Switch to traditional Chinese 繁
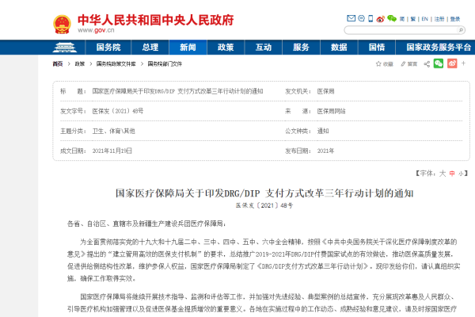 [x=413, y=19]
